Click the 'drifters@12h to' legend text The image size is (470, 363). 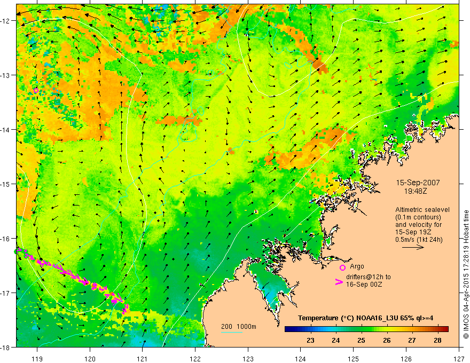(x=369, y=277)
